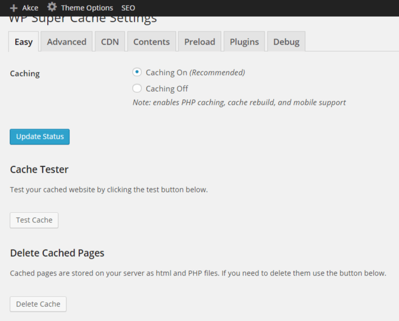
Task: Select Caching Off radio button
Action: tap(137, 89)
